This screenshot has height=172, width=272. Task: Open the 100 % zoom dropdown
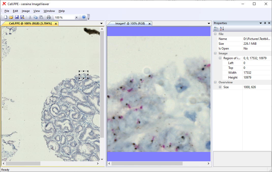76,18
